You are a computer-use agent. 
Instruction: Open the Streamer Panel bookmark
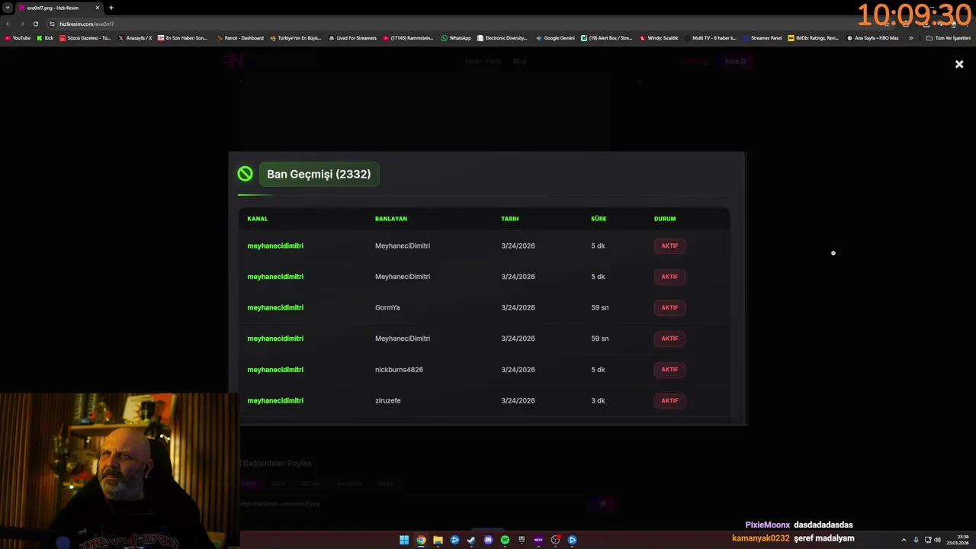point(762,37)
